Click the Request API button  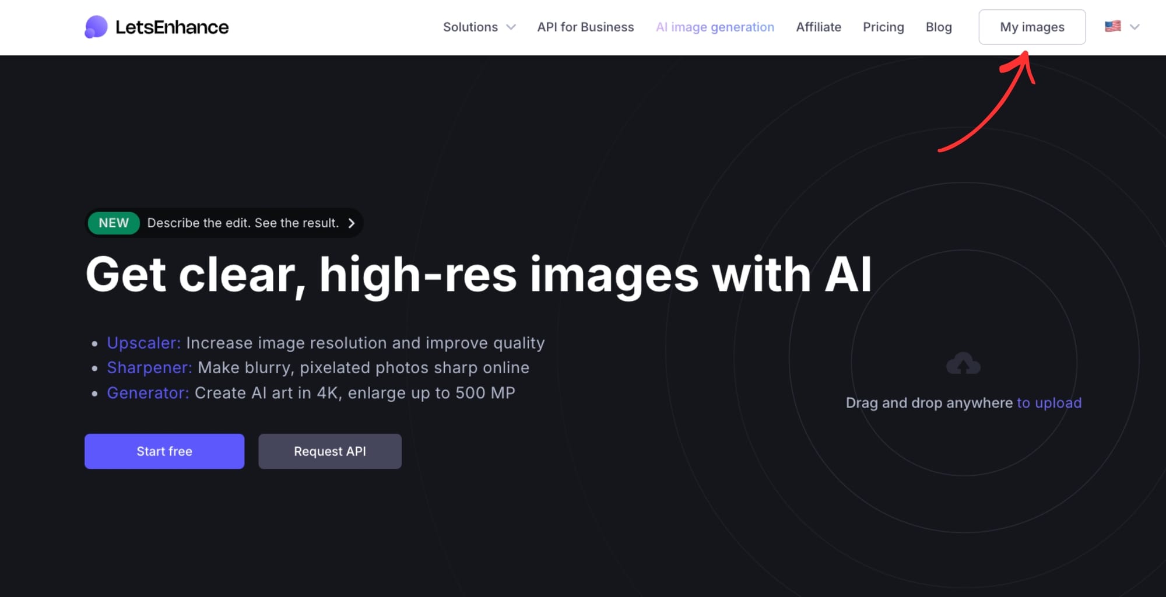tap(329, 451)
